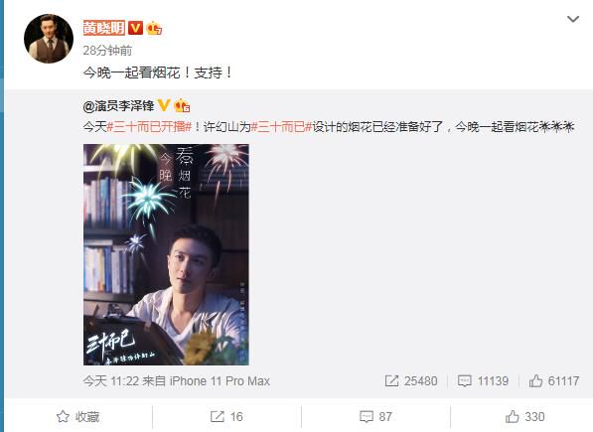Image resolution: width=593 pixels, height=432 pixels.
Task: Click the crown member badge beside 演员李泽锋
Action: pos(182,105)
